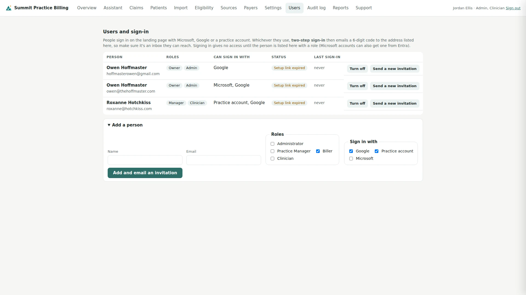Focus the Name input field
Image resolution: width=526 pixels, height=295 pixels.
click(x=145, y=160)
